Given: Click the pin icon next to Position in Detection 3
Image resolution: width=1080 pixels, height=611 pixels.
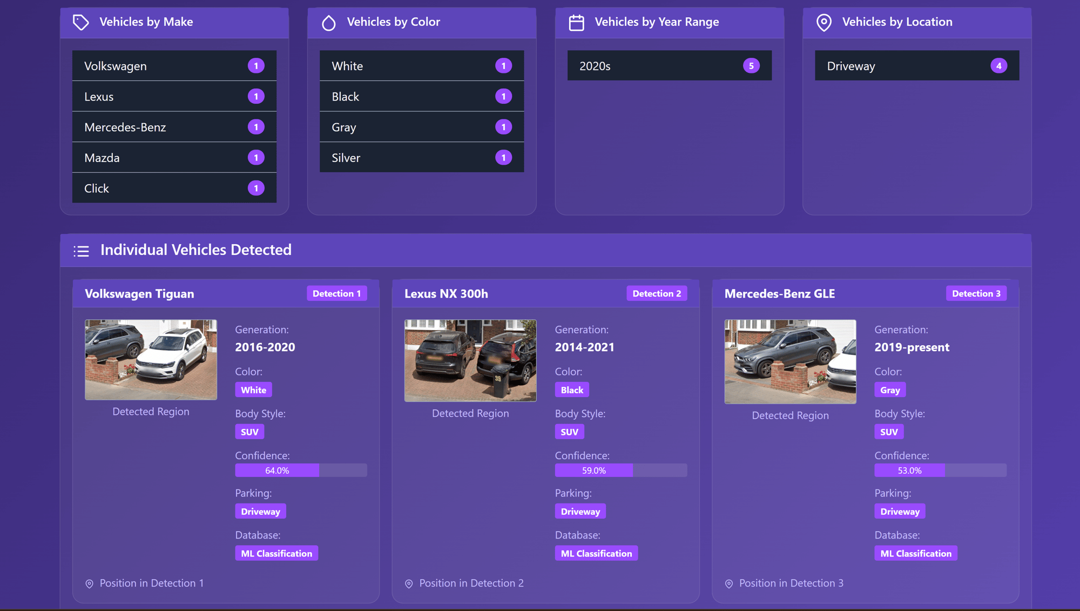Looking at the screenshot, I should [x=728, y=583].
